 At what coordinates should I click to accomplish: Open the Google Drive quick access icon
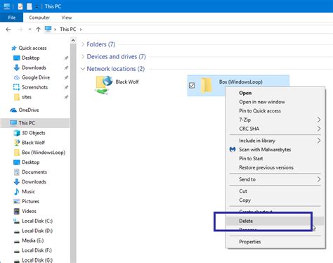click(17, 77)
